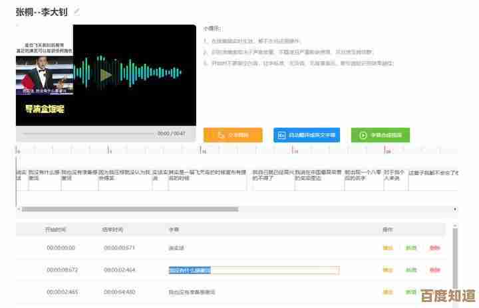The height and width of the screenshot is (308, 479).
Task: Click the yellow action link in the third row
Action: [388, 292]
